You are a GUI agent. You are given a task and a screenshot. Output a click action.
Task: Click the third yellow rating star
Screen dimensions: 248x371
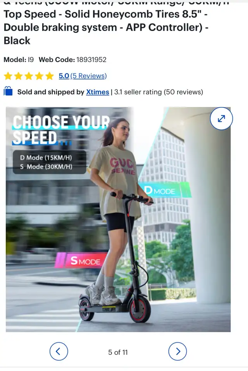click(29, 76)
